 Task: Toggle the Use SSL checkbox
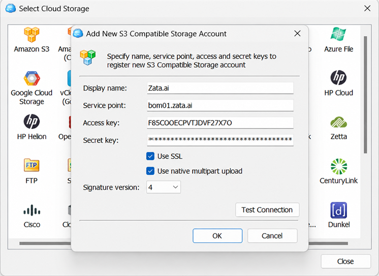point(150,156)
